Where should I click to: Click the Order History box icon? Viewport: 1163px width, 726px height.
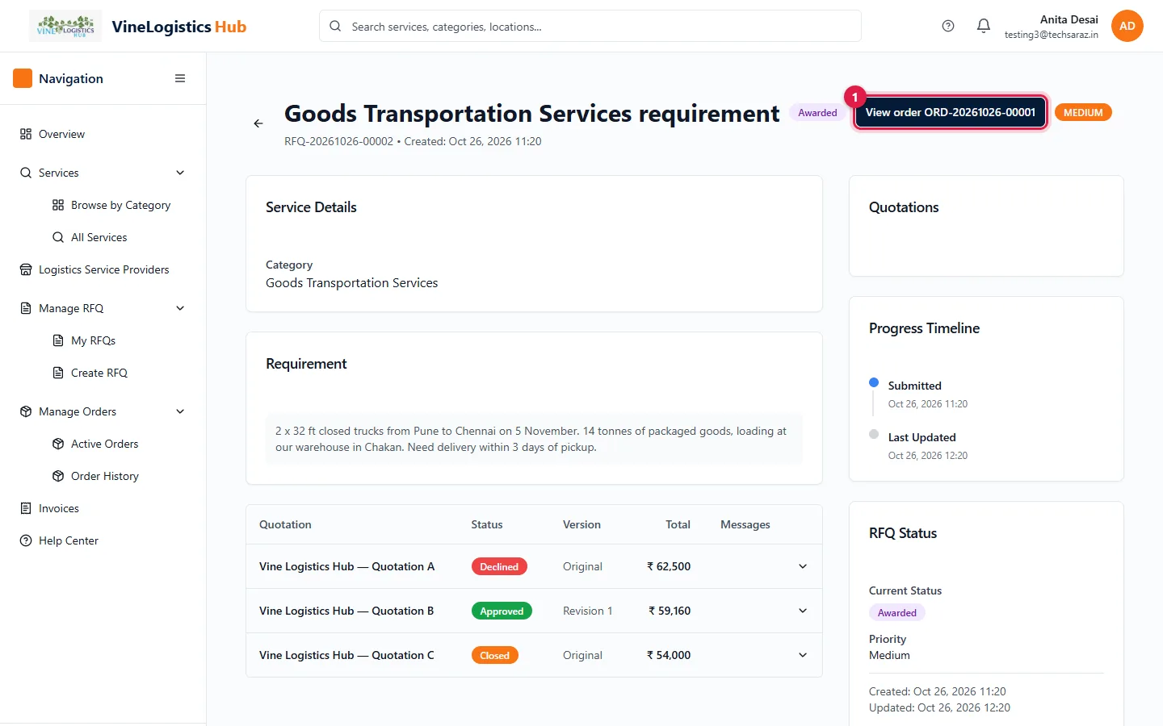[x=58, y=476]
